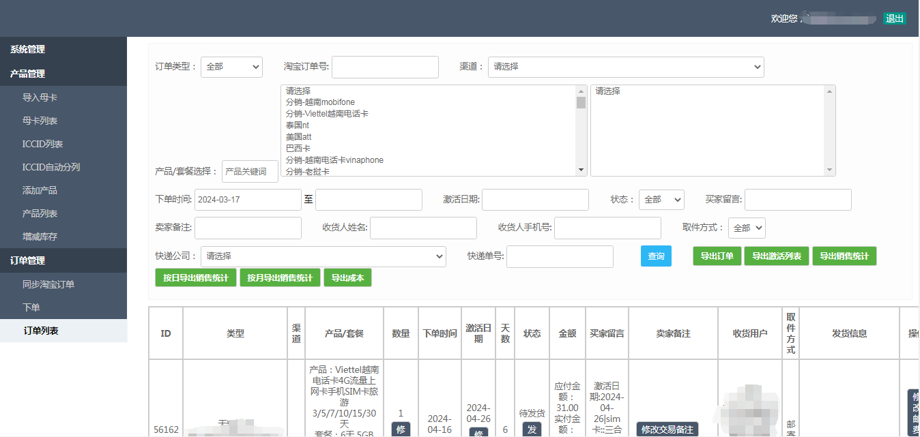Click the 淘宝订单号 input field

(385, 67)
